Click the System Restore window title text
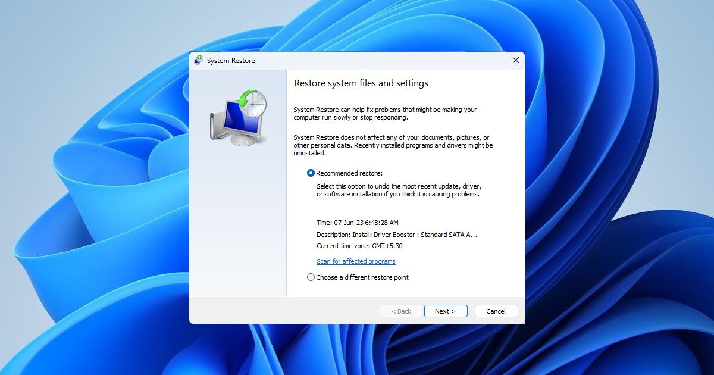The image size is (714, 375). 231,61
